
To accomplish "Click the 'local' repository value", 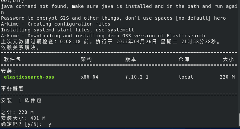I will click(186, 77).
